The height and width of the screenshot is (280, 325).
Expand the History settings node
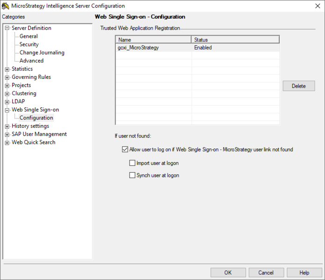pos(7,126)
